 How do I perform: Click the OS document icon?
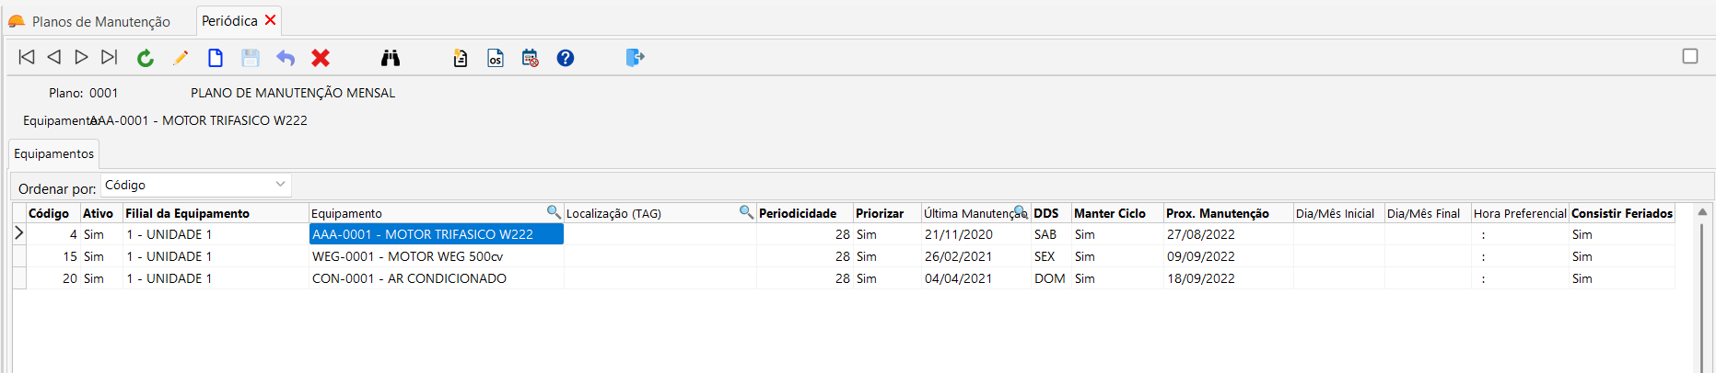click(496, 58)
